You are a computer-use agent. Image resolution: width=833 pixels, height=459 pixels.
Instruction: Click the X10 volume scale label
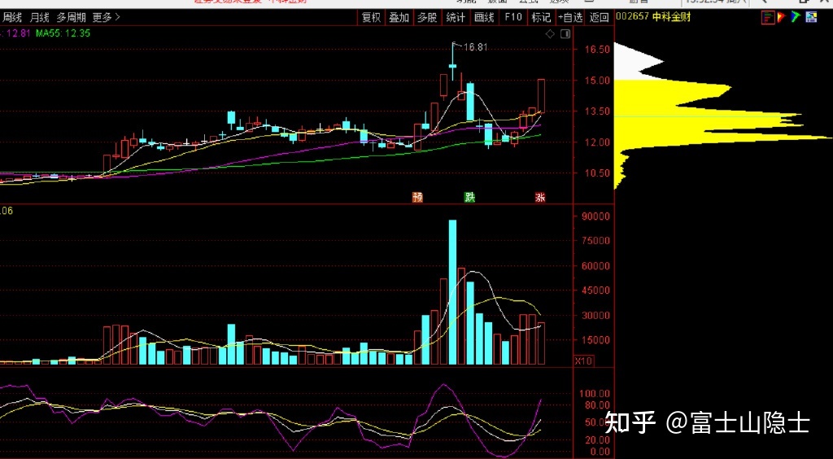click(584, 361)
